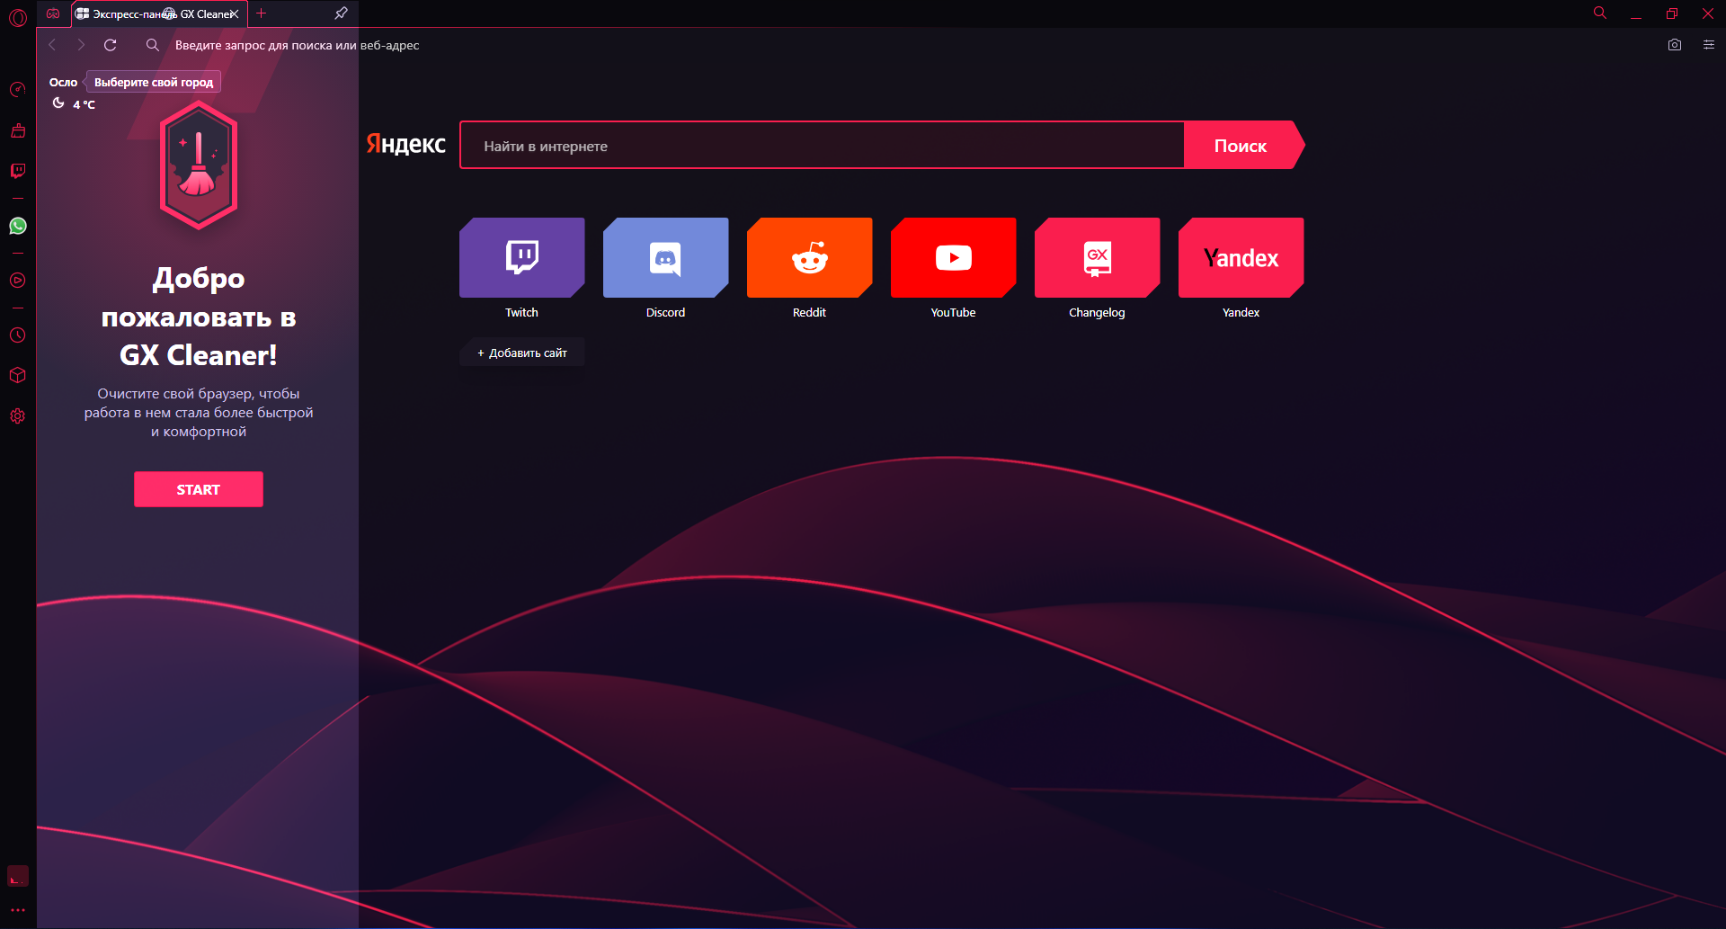The height and width of the screenshot is (929, 1726).
Task: Click Выберите свой город tooltip
Action: click(x=154, y=82)
